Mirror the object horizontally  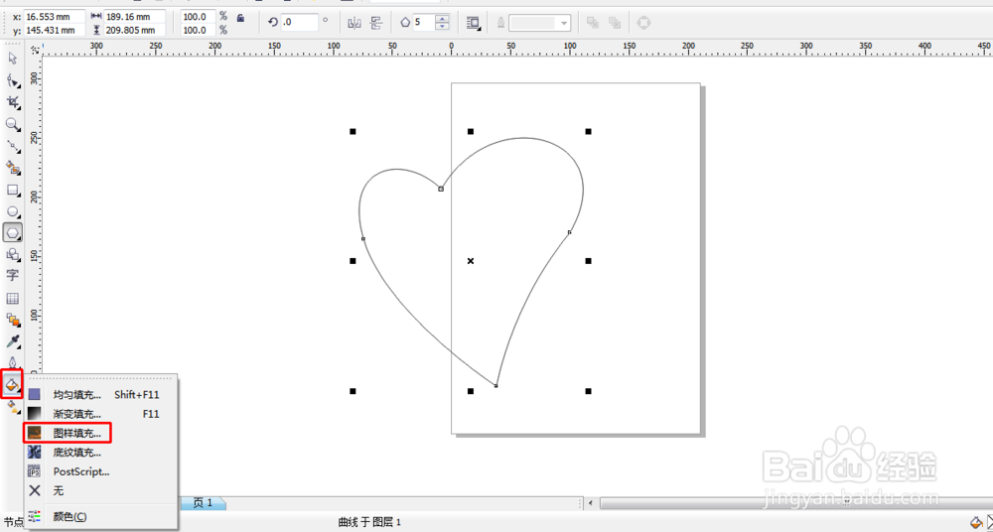[355, 24]
